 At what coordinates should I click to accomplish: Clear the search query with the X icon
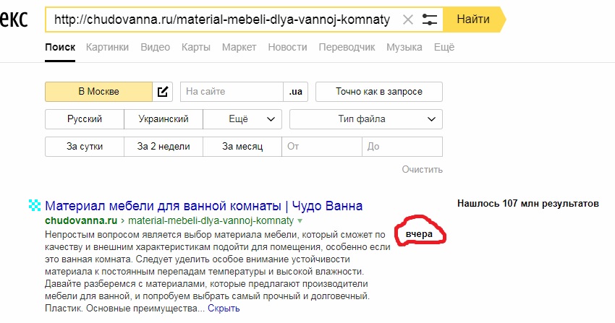click(408, 20)
